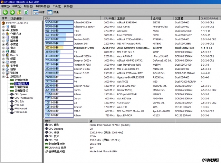Expand the 網路 tree node
This screenshot has height=163, width=221.
click(3, 52)
